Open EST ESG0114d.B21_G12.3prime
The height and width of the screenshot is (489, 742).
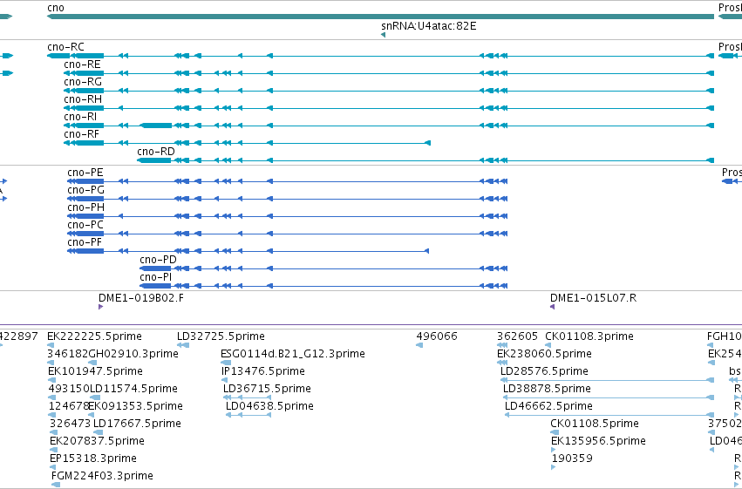pyautogui.click(x=293, y=354)
